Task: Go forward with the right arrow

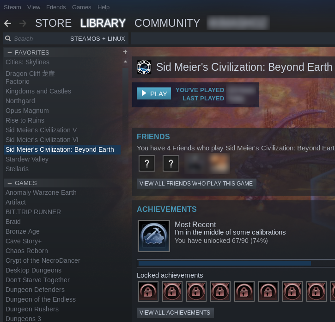Action: [23, 23]
